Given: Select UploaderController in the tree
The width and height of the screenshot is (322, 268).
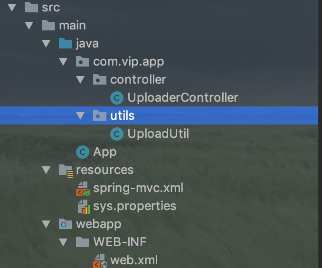Looking at the screenshot, I should pyautogui.click(x=183, y=97).
